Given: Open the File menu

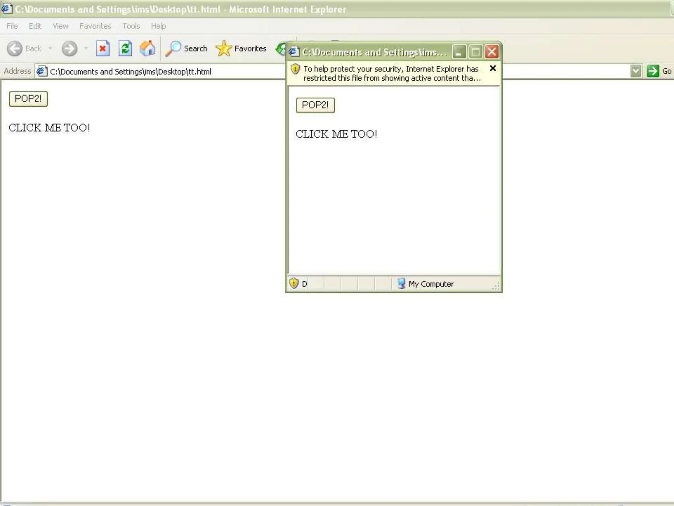Looking at the screenshot, I should pos(12,26).
